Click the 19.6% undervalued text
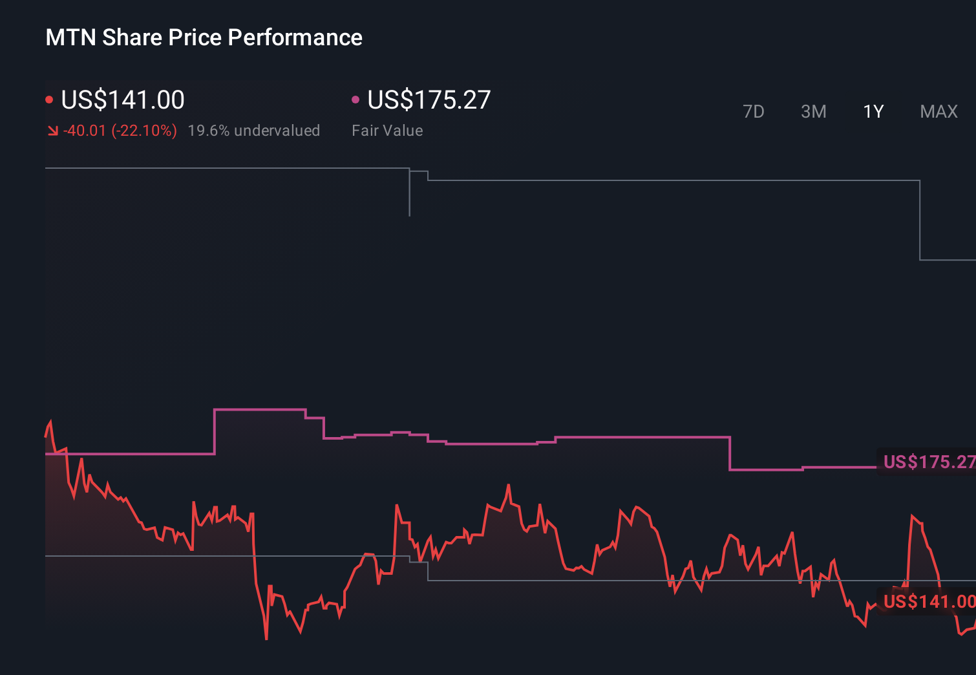 (253, 131)
